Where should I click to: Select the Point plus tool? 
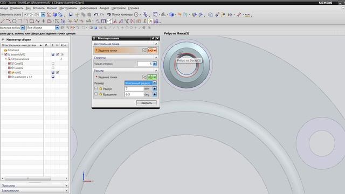(43, 21)
